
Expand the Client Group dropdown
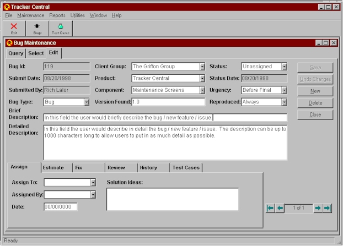(x=202, y=67)
